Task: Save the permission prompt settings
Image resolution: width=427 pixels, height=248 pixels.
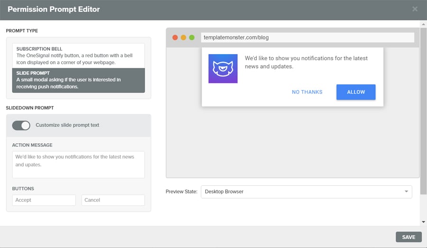Action: coord(408,237)
